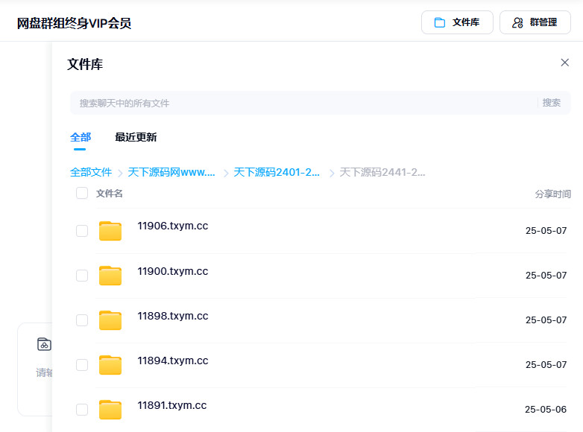583x432 pixels.
Task: Open 群管理 group management
Action: 535,22
